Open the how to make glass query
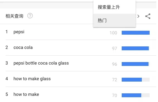 point(32,79)
